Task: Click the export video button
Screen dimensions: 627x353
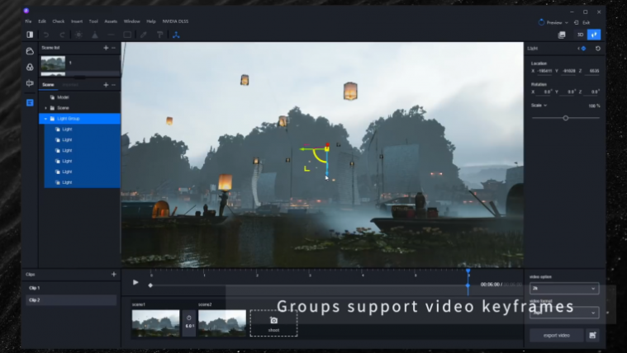Action: pyautogui.click(x=556, y=336)
